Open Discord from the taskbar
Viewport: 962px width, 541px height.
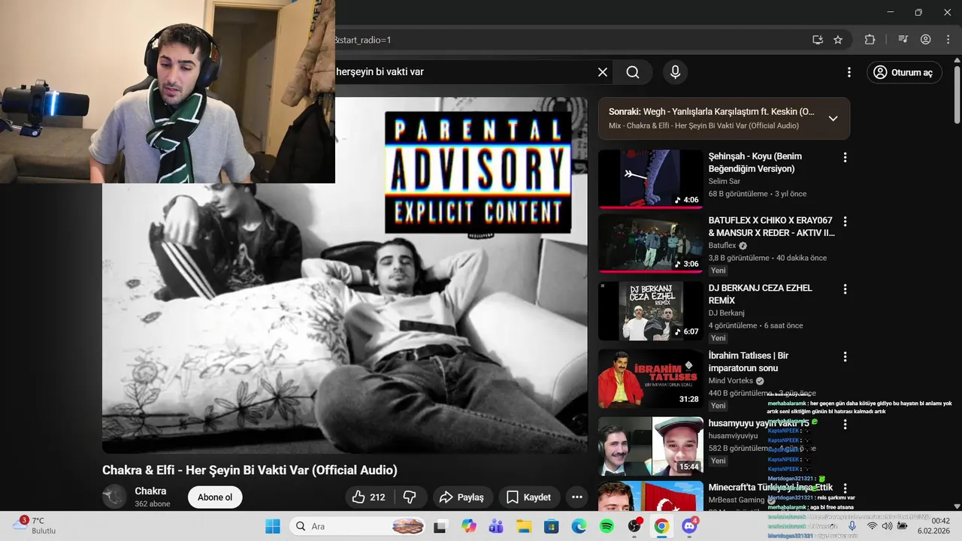coord(689,527)
